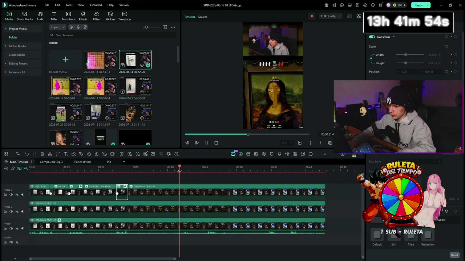Mute the Video 1 track
465x261 pixels.
coord(11,228)
